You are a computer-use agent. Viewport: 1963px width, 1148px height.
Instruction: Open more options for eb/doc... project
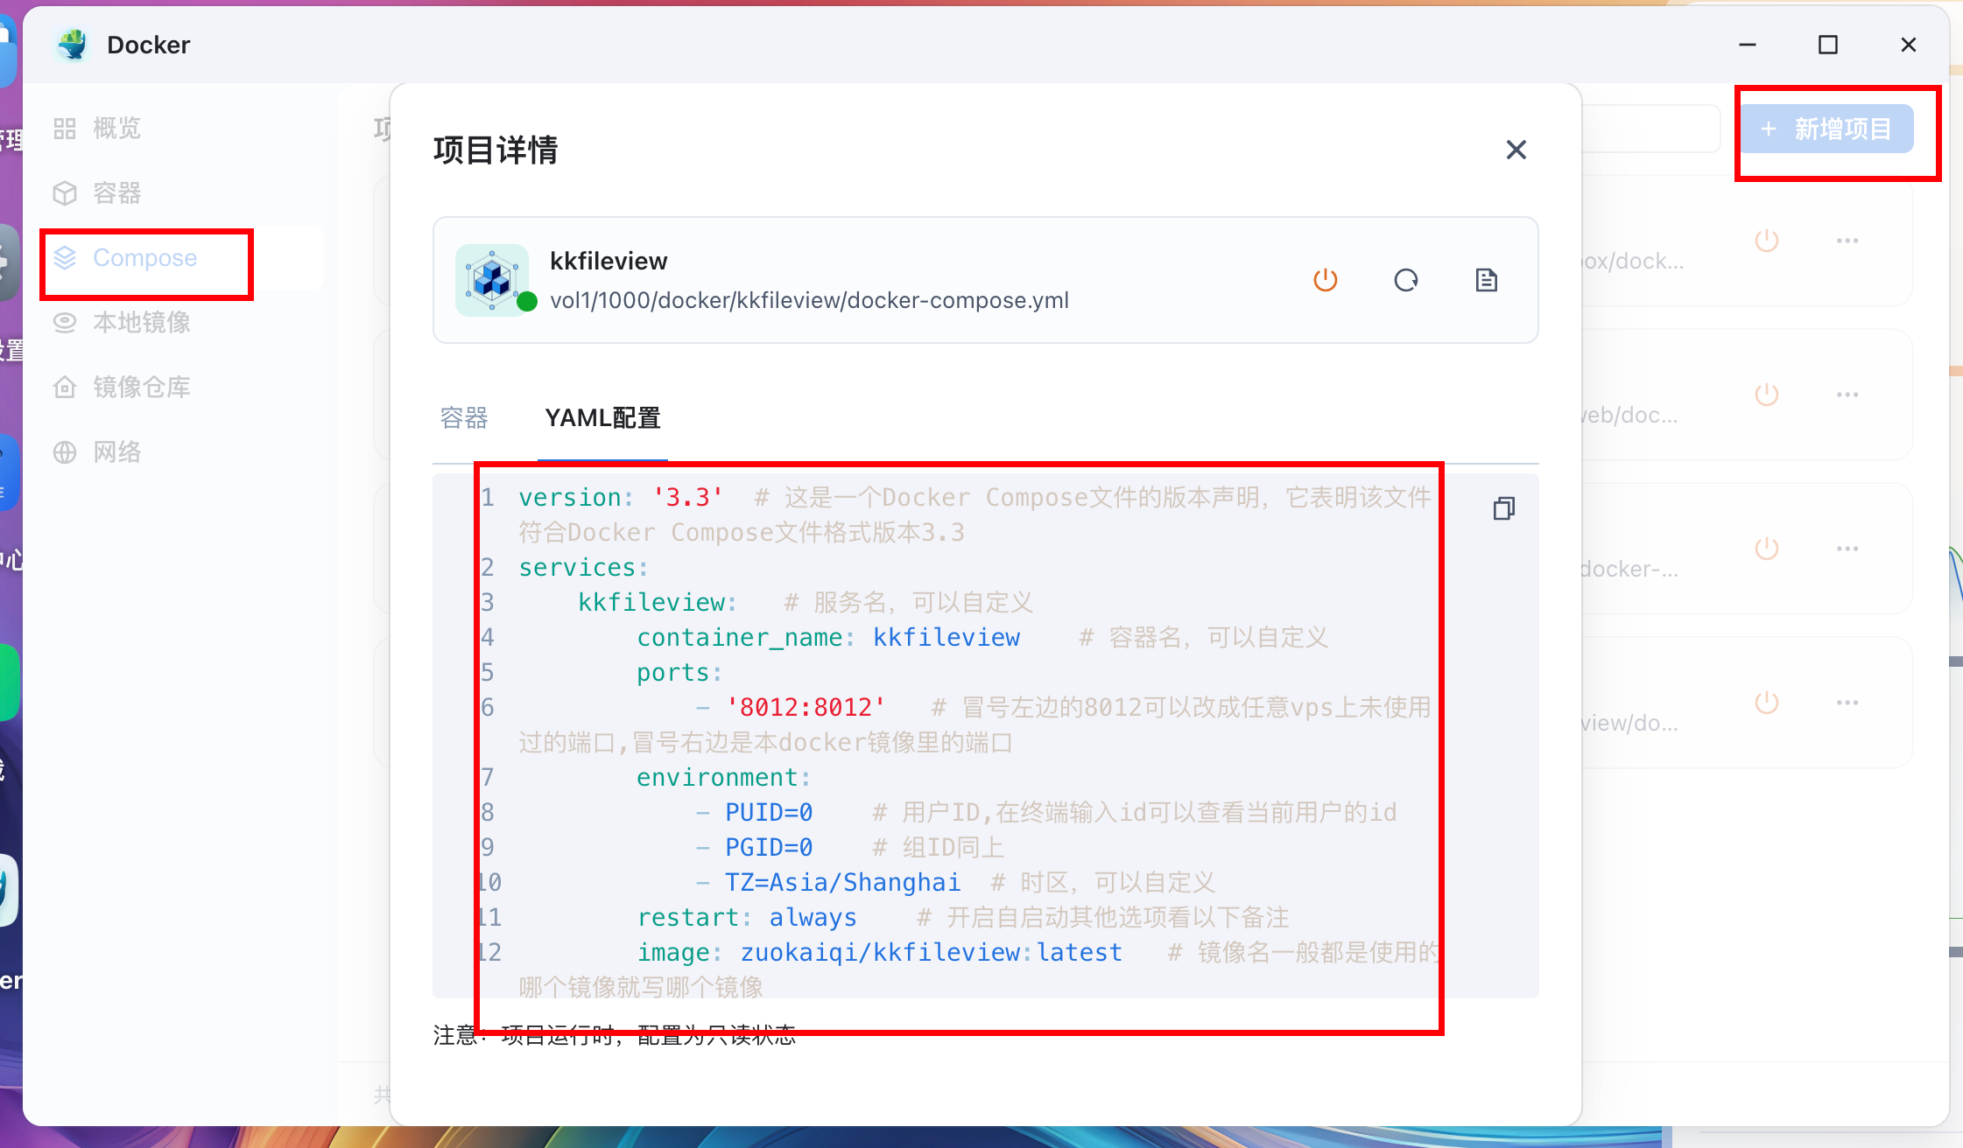[1847, 395]
